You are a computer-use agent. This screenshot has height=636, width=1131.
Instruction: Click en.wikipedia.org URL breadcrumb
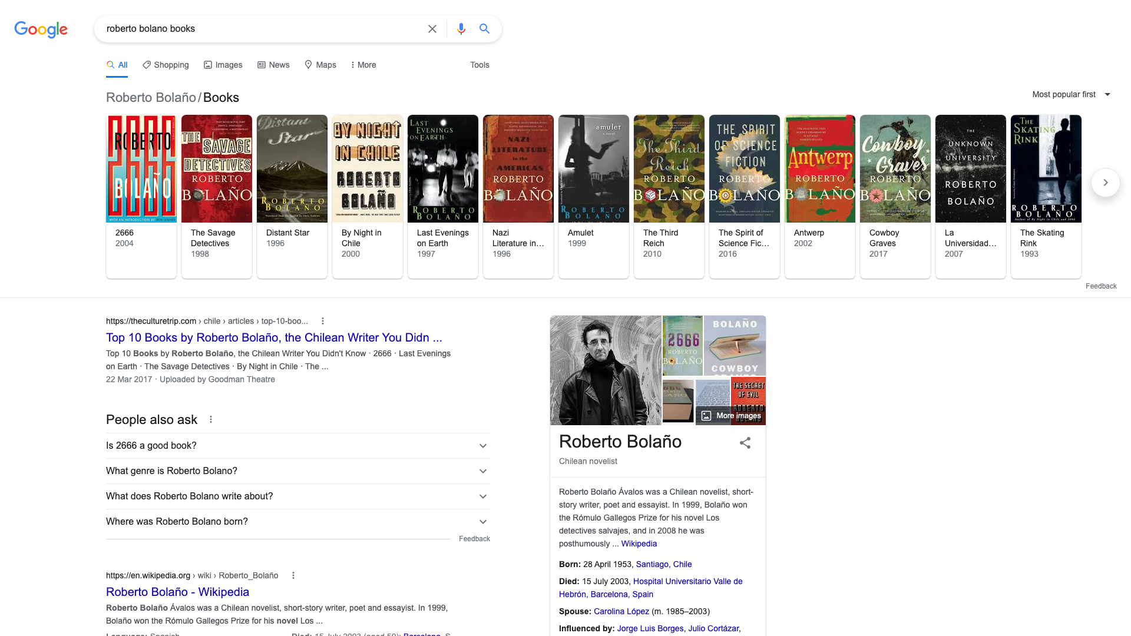(192, 576)
